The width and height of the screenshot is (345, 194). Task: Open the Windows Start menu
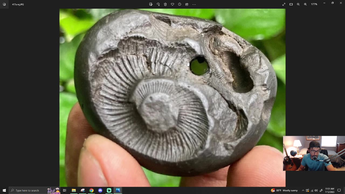tap(4, 190)
